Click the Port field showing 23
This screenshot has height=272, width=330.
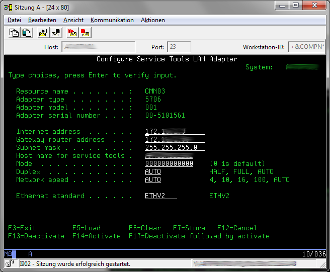(x=179, y=47)
